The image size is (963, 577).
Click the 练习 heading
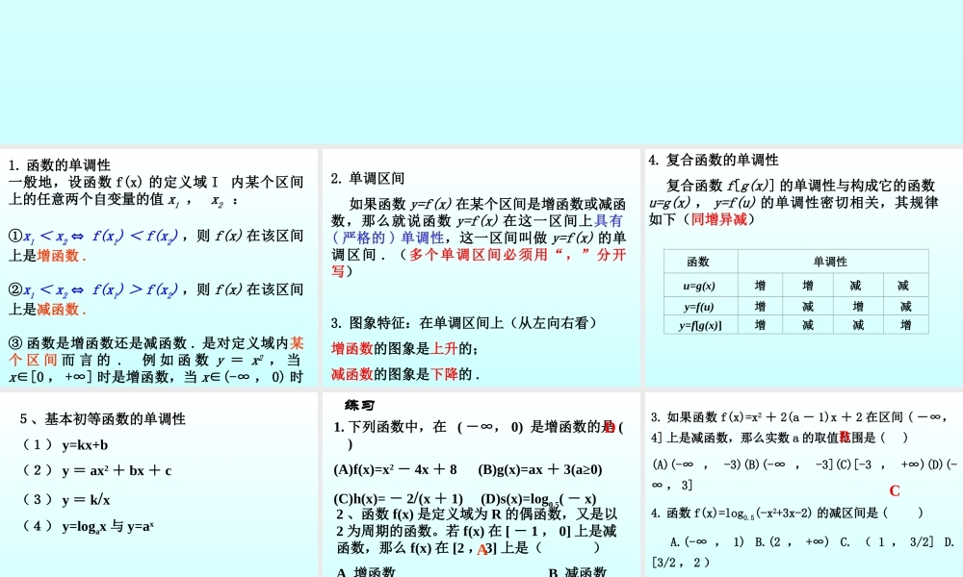click(x=360, y=405)
